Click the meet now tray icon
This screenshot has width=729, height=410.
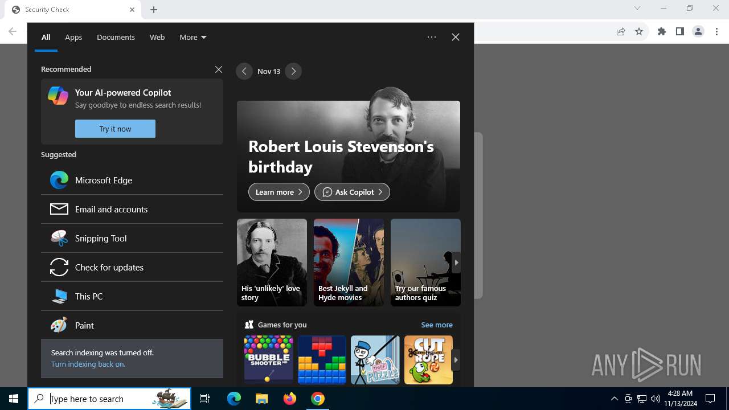(x=628, y=399)
